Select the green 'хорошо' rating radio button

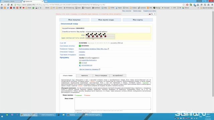(x=75, y=95)
